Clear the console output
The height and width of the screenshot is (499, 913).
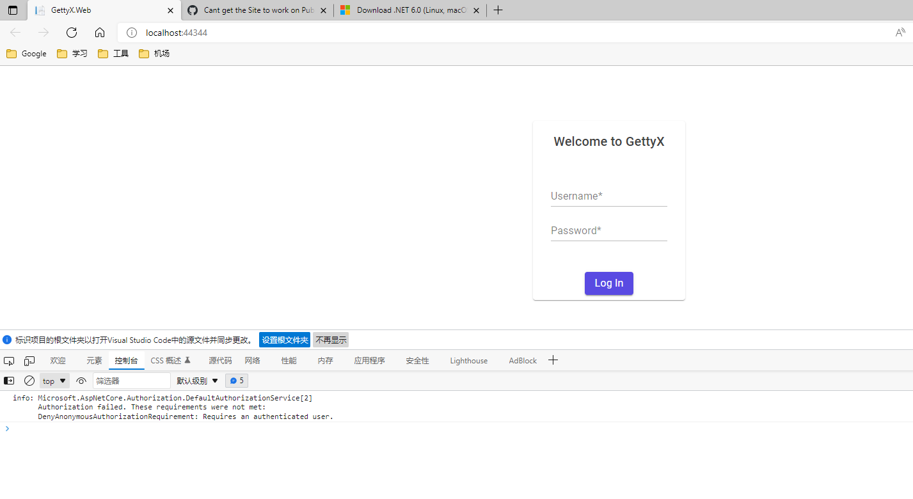[x=29, y=381]
